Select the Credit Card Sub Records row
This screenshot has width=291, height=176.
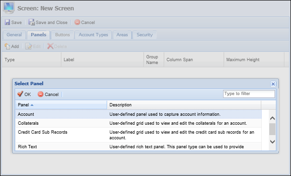pos(138,135)
